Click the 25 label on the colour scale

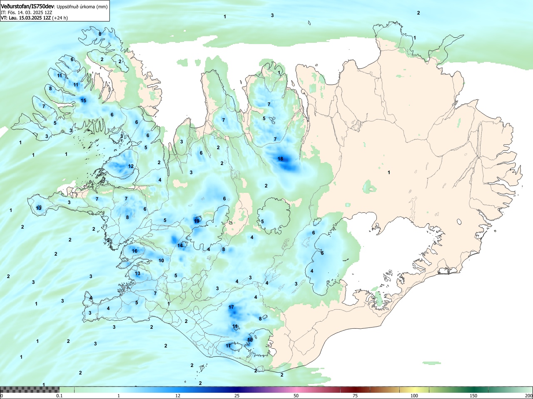[237, 396]
